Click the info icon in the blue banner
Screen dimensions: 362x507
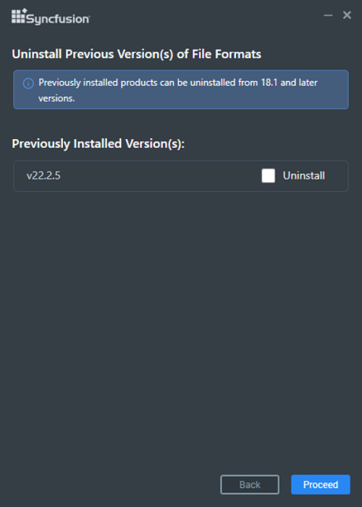(x=28, y=83)
